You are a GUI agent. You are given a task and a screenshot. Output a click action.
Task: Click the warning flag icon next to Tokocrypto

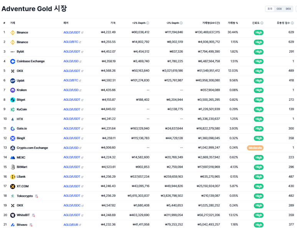point(37,196)
